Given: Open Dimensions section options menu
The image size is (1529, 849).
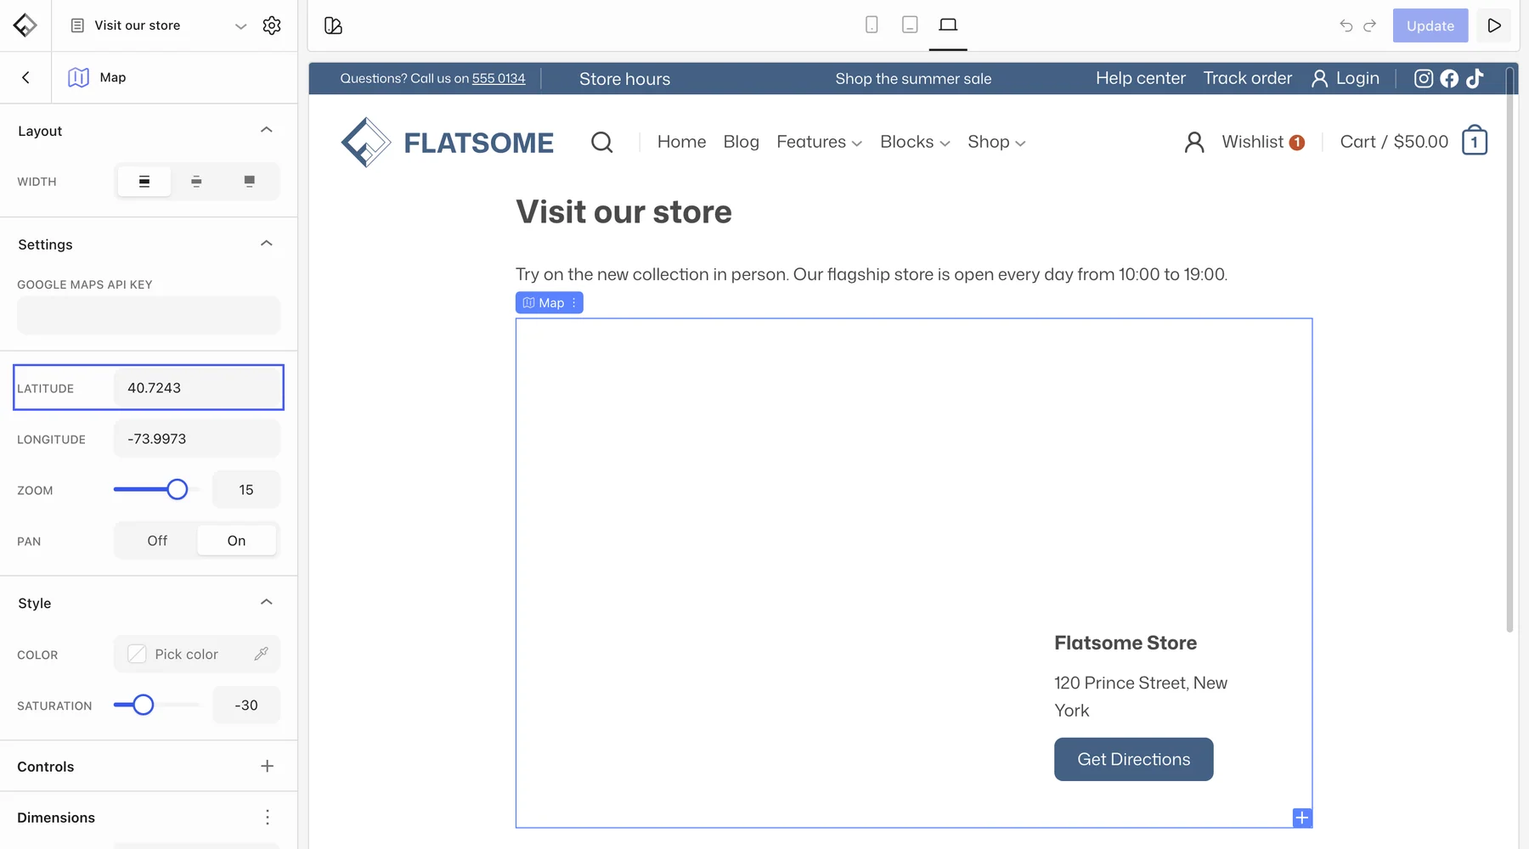Looking at the screenshot, I should [x=268, y=817].
